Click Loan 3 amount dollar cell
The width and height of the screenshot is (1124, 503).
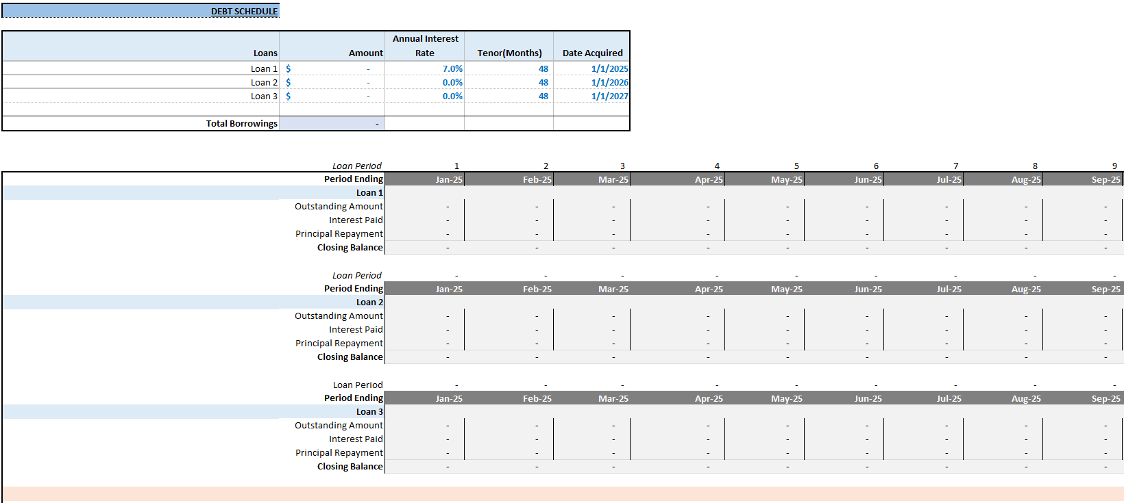click(x=332, y=96)
